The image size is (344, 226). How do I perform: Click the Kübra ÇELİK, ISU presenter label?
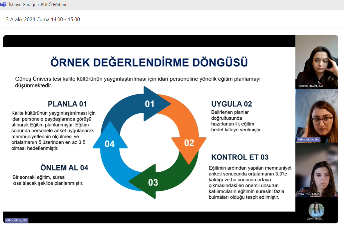(16, 220)
